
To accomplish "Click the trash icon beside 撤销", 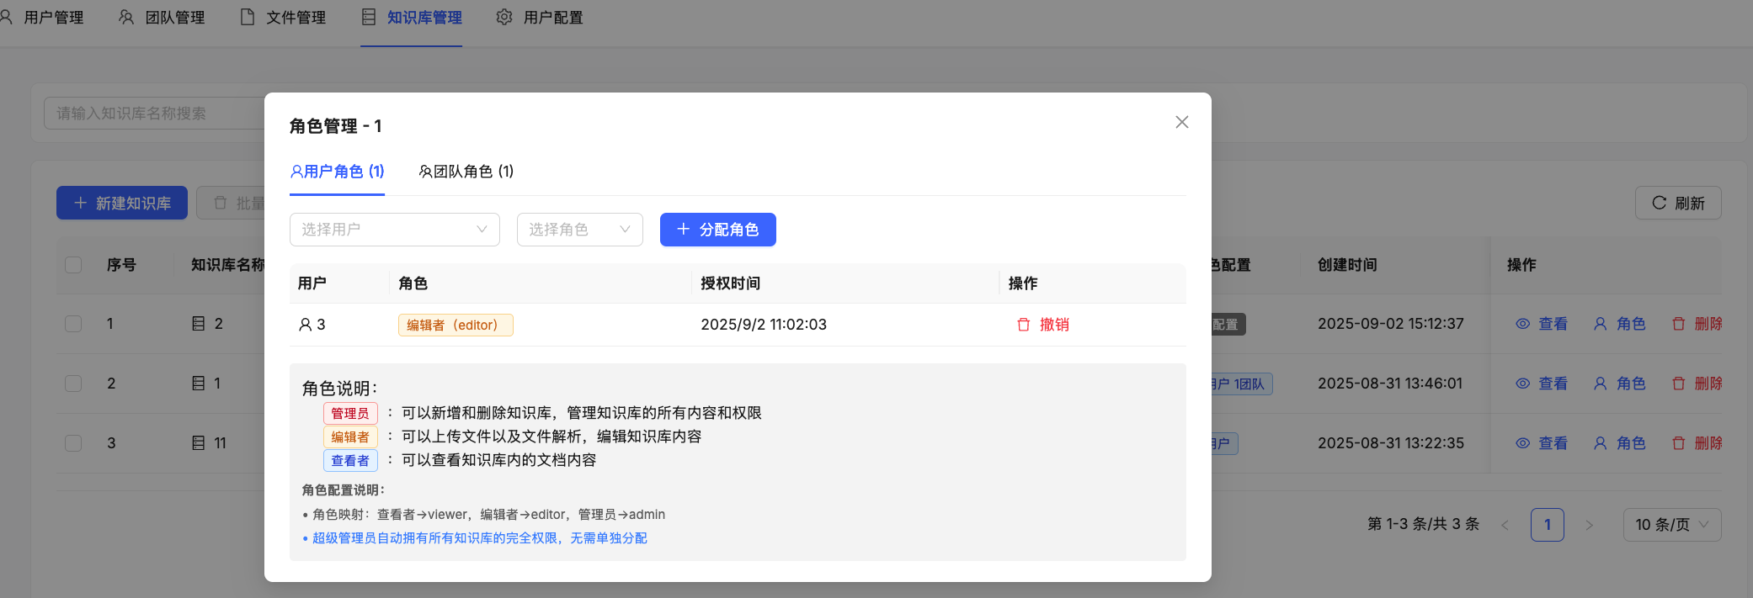I will (1024, 325).
